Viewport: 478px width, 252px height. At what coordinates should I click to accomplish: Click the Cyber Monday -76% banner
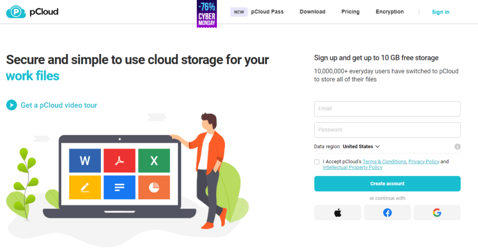point(207,14)
